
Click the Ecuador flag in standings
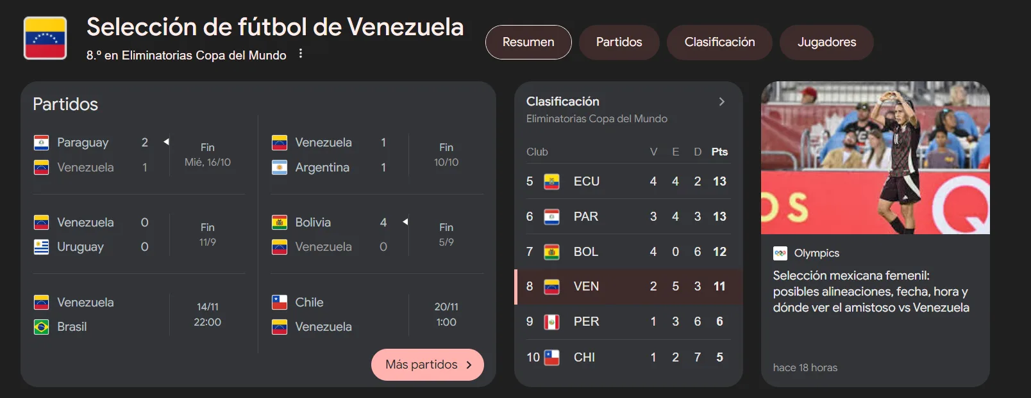coord(551,182)
